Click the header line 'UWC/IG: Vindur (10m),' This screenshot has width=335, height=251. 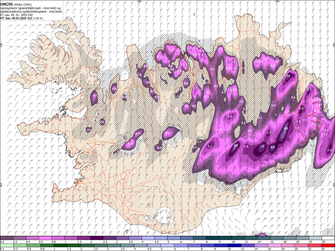(16, 4)
